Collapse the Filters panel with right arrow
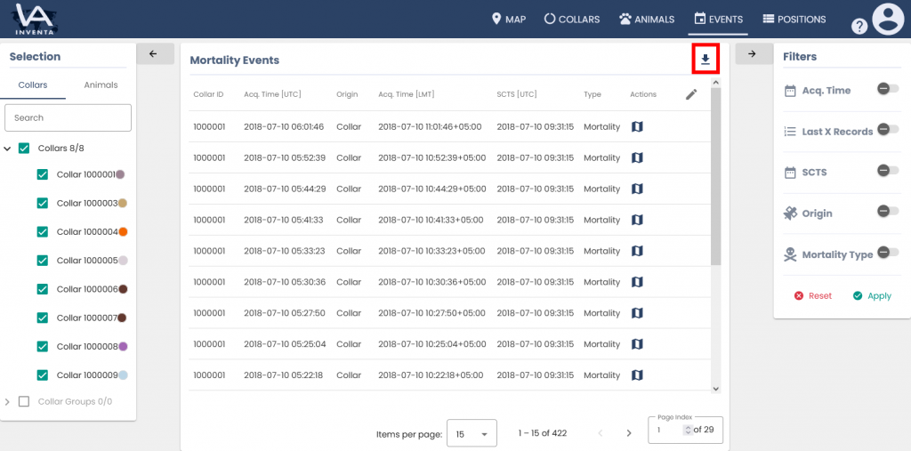 click(x=752, y=54)
